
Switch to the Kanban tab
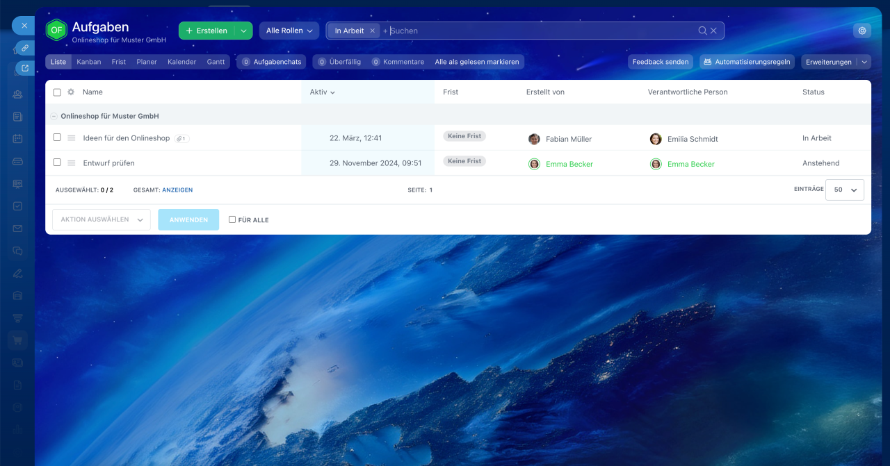89,62
